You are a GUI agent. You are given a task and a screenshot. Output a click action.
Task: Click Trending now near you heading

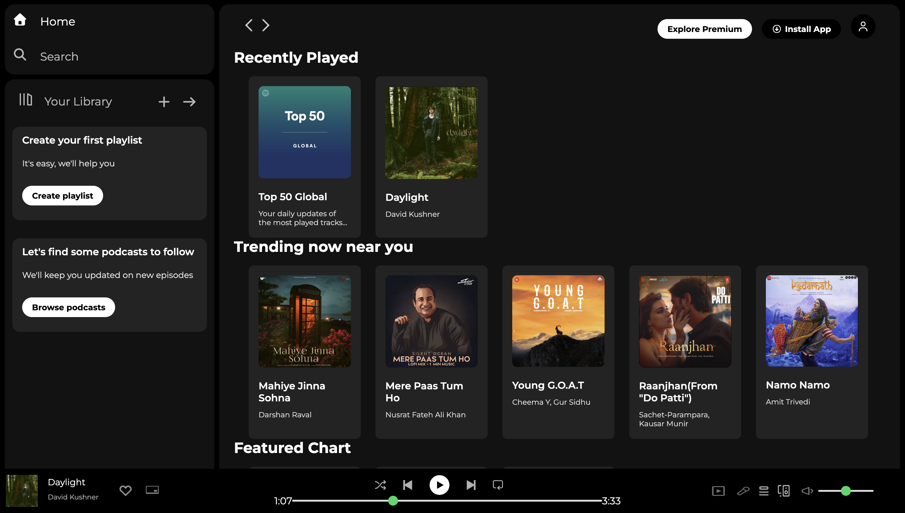[x=323, y=247]
